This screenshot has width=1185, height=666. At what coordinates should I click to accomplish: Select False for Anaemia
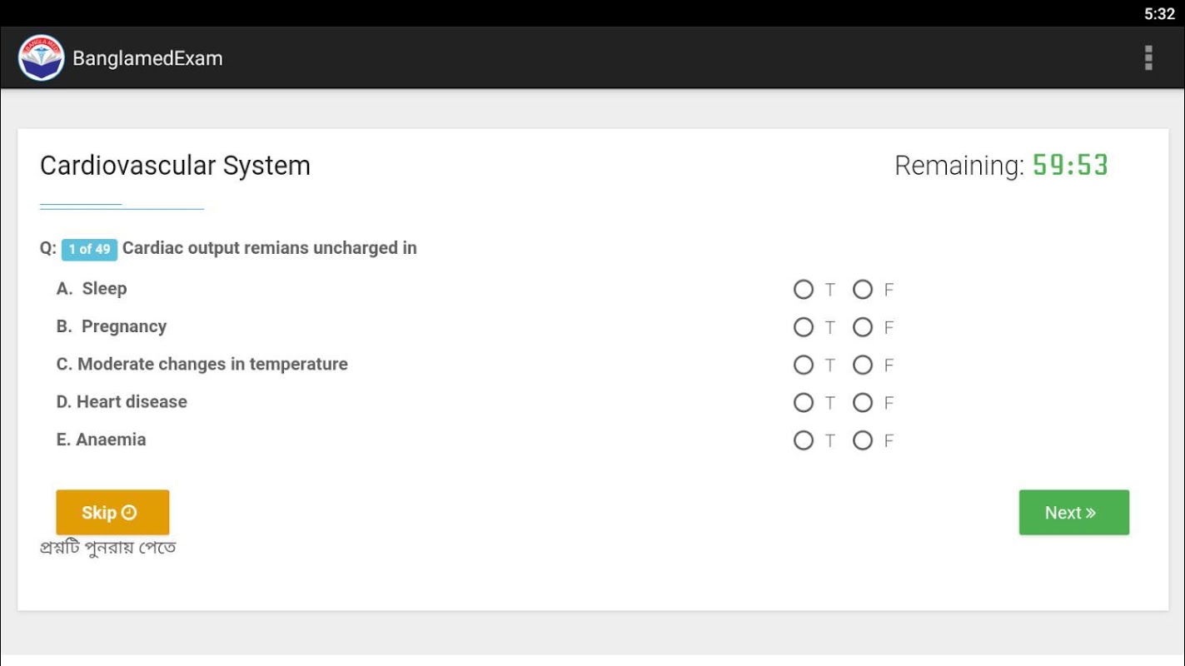coord(863,440)
